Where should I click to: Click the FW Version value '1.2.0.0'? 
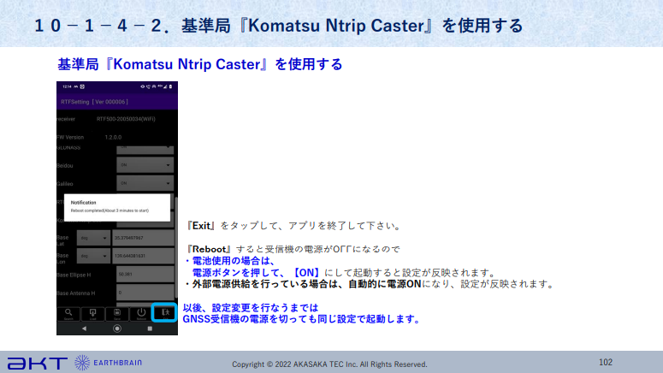point(113,137)
